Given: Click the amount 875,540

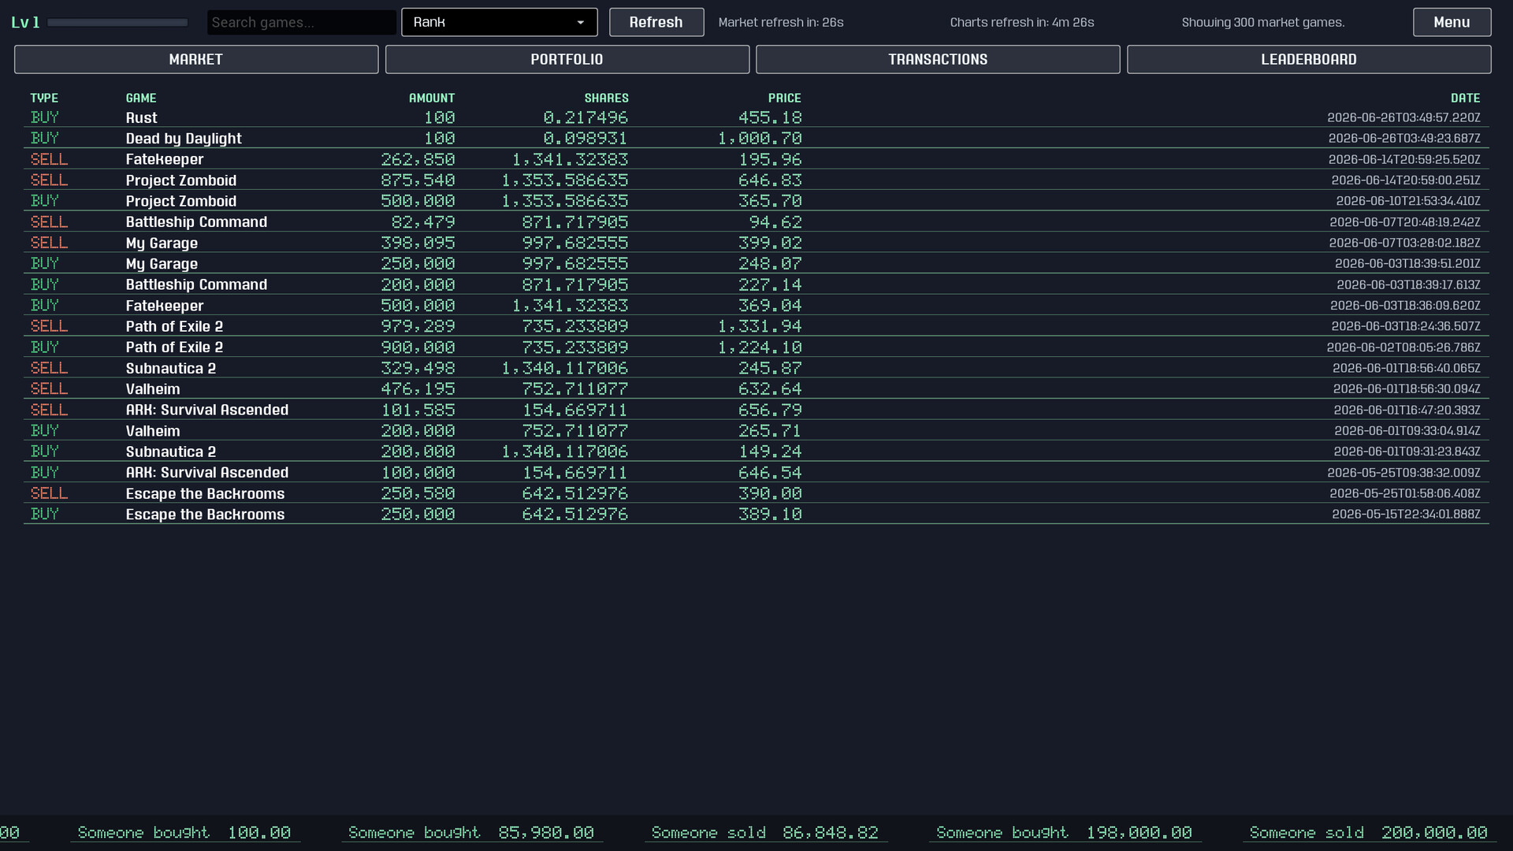Looking at the screenshot, I should 418,180.
